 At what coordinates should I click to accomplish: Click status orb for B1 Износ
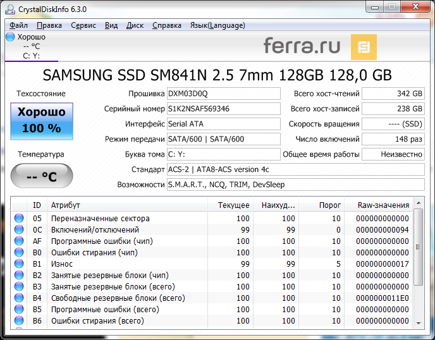[19, 264]
